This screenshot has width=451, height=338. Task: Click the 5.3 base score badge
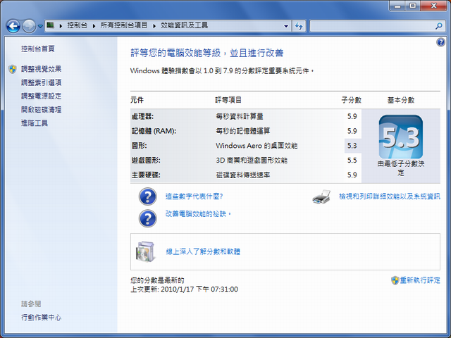point(401,137)
